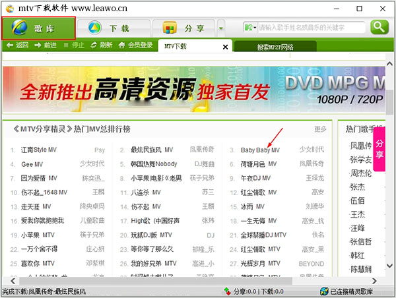
Task: Open 荷塘月色 MV entry
Action: [x=259, y=164]
